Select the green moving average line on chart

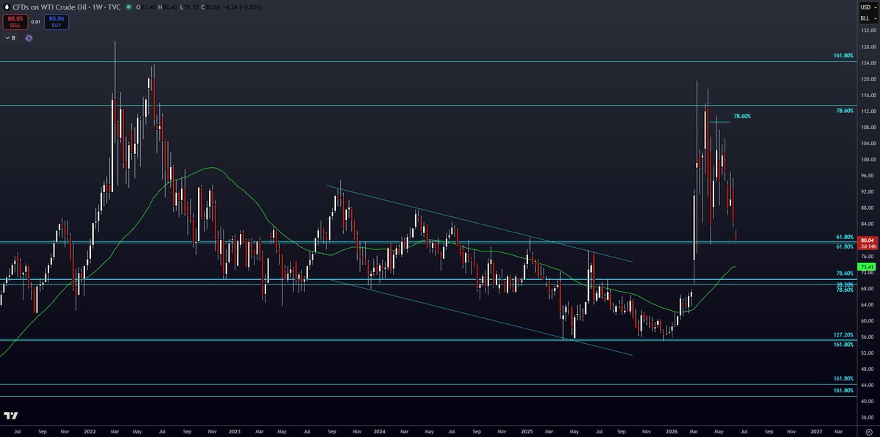click(213, 168)
